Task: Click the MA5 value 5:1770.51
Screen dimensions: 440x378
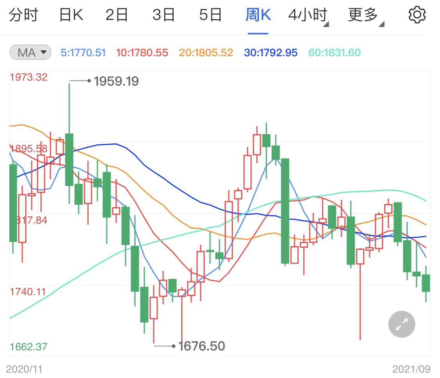Action: tap(83, 53)
